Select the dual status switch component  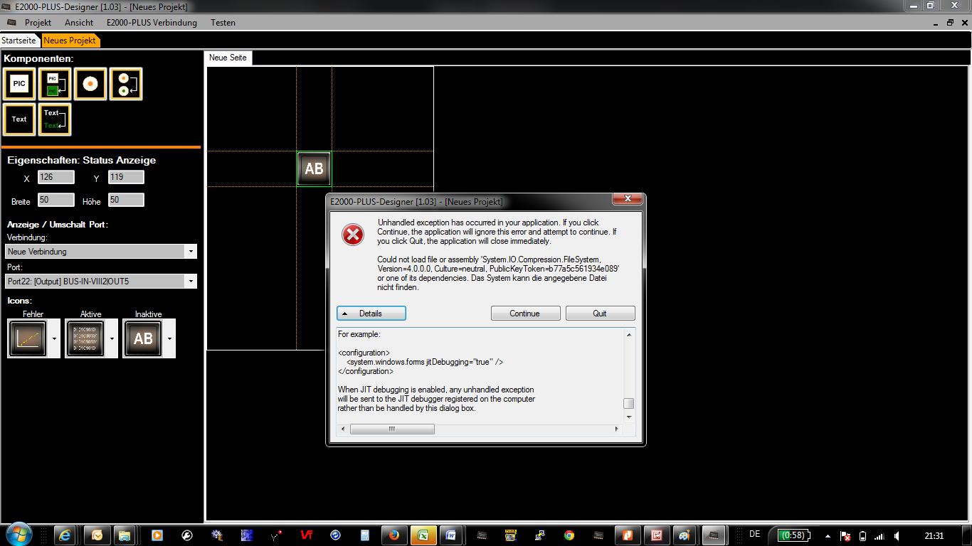125,84
